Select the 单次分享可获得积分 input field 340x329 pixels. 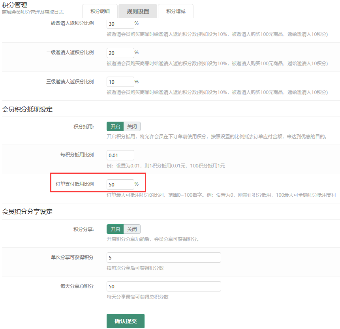[163, 257]
